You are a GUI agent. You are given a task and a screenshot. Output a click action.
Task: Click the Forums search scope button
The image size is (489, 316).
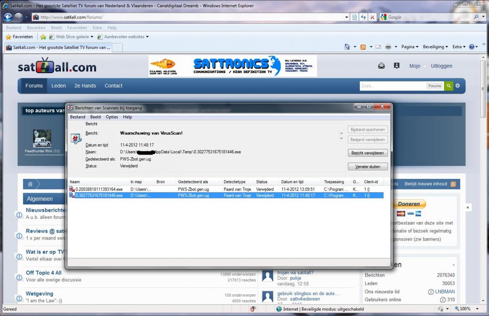435,86
